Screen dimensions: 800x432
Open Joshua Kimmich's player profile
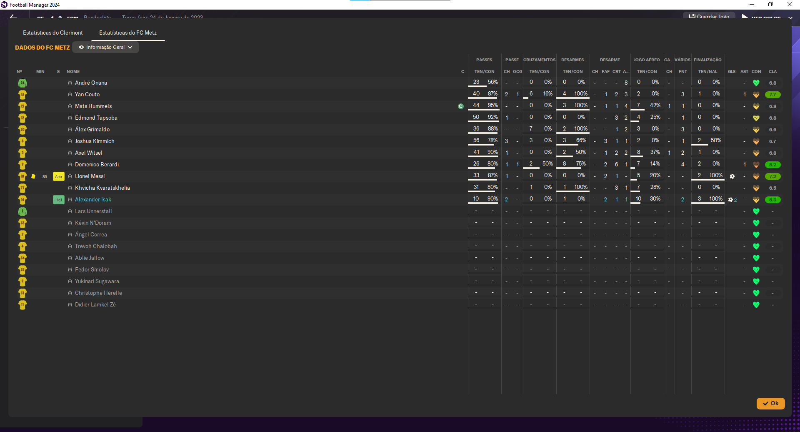95,141
